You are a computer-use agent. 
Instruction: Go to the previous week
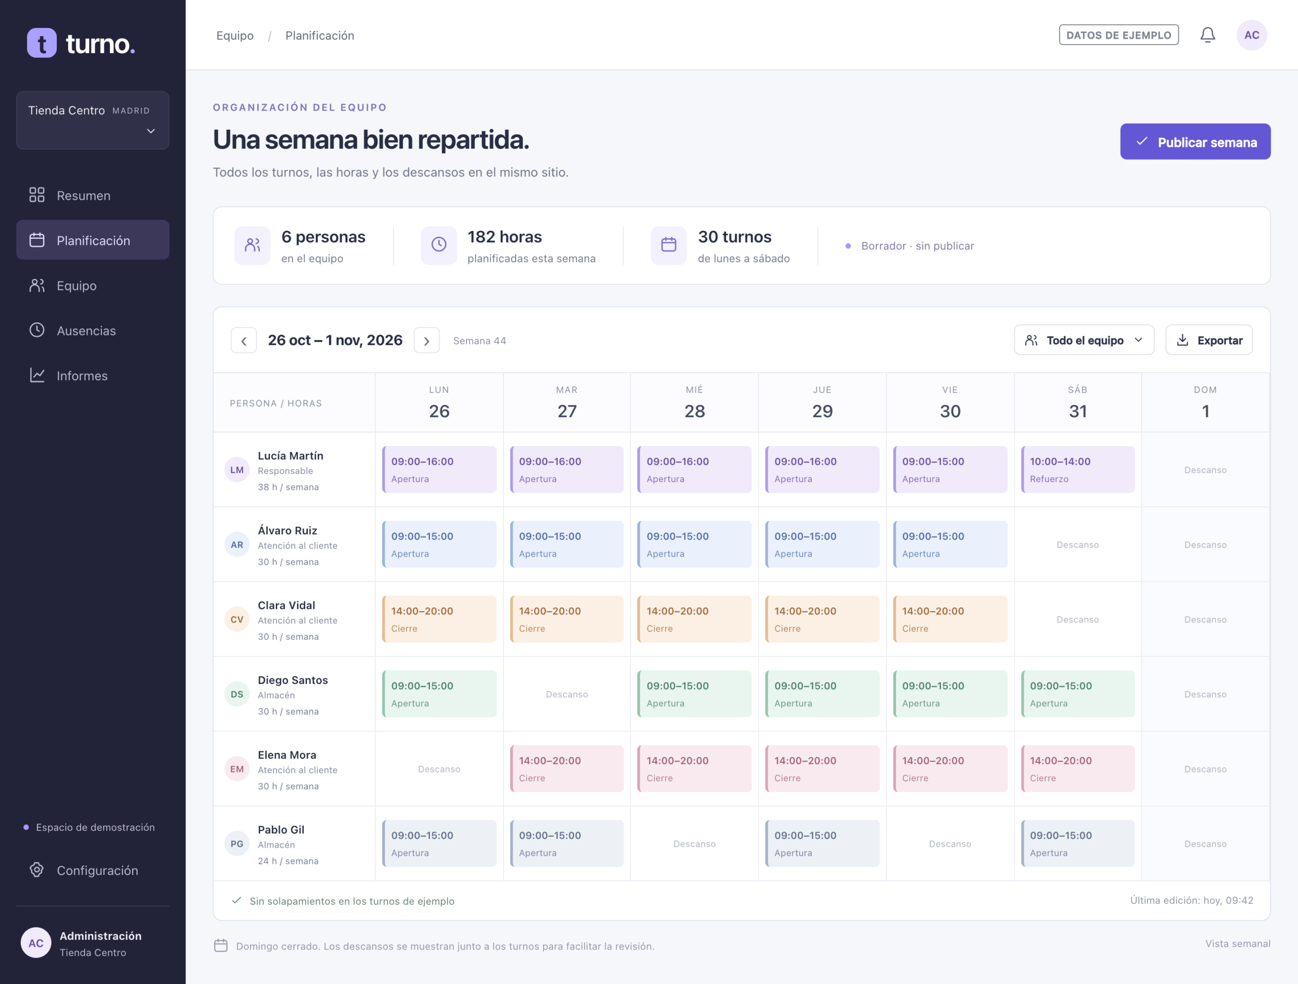(243, 341)
